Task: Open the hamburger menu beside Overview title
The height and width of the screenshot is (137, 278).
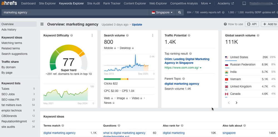Action: coord(42,24)
